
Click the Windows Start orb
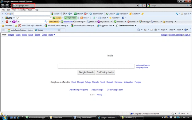click(x=5, y=117)
